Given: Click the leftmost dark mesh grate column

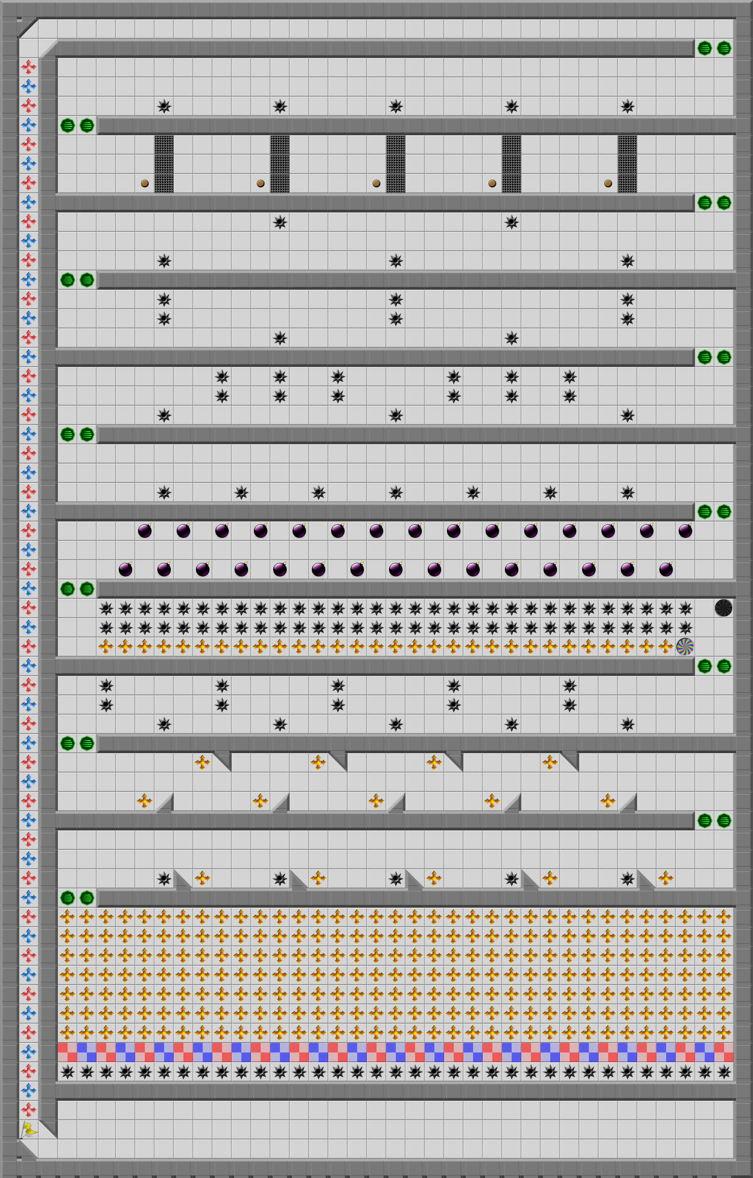Looking at the screenshot, I should point(164,164).
